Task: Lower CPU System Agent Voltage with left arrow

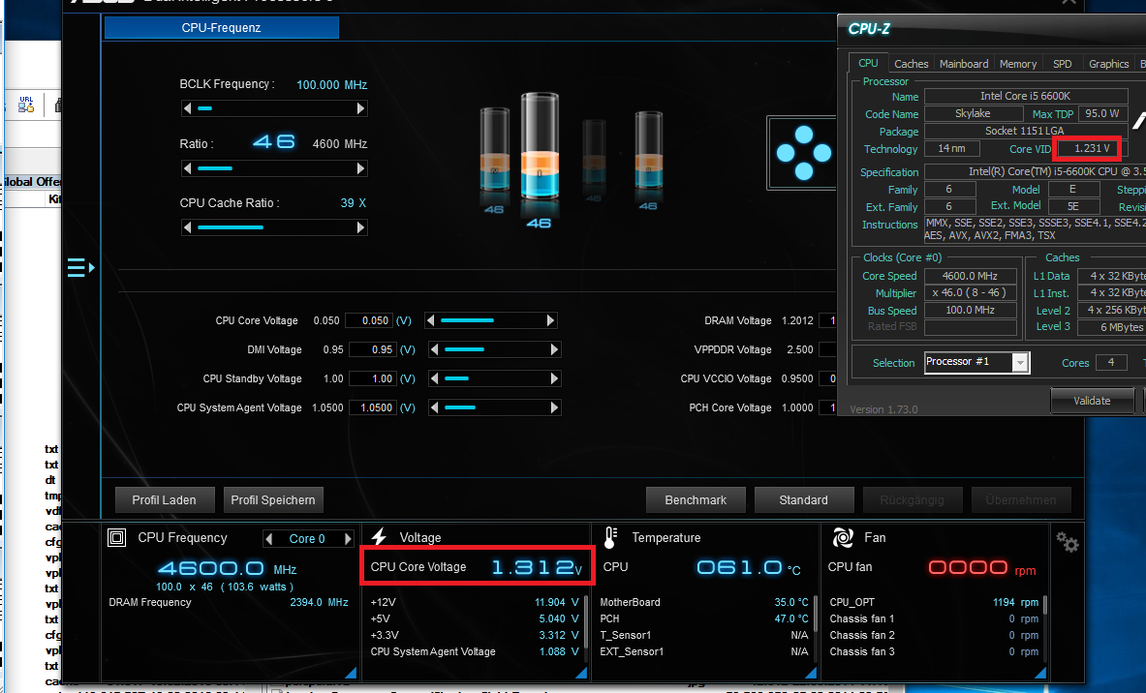Action: [434, 407]
